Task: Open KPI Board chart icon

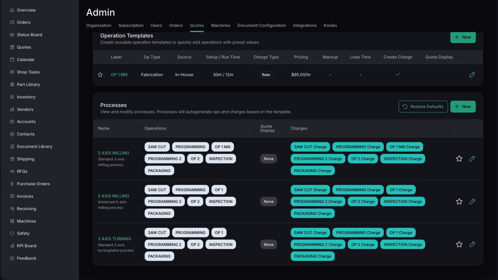Action: coord(12,246)
